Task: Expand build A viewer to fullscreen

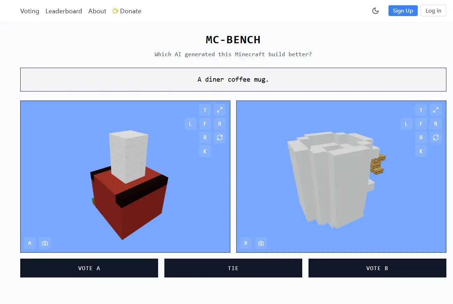Action: pyautogui.click(x=220, y=110)
